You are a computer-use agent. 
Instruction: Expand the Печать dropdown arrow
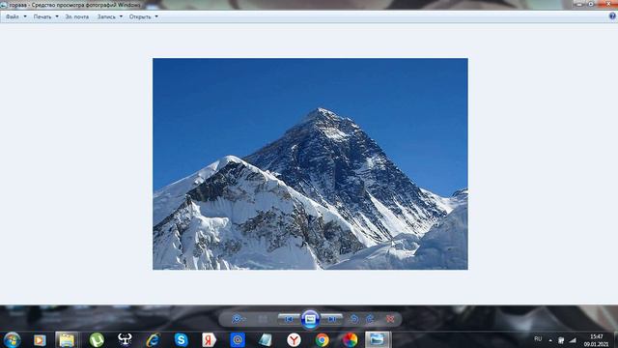pyautogui.click(x=57, y=16)
